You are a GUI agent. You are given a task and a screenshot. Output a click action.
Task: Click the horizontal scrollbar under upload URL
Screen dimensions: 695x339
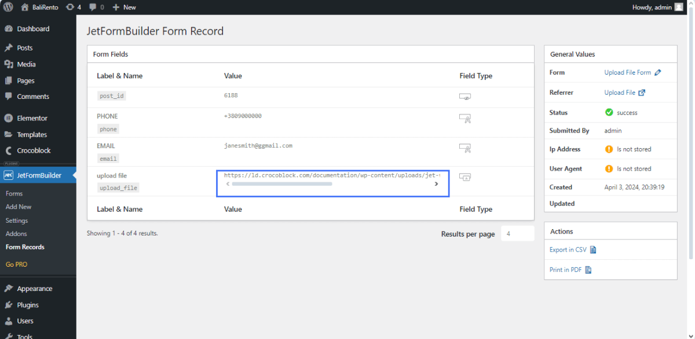coord(282,184)
